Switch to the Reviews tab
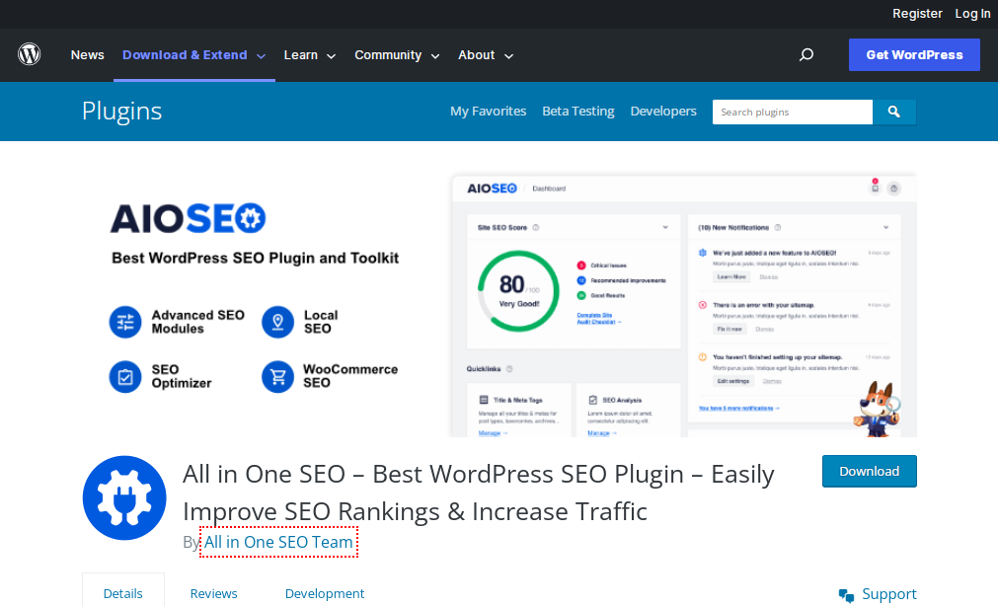Viewport: 998px width, 607px height. pyautogui.click(x=214, y=593)
